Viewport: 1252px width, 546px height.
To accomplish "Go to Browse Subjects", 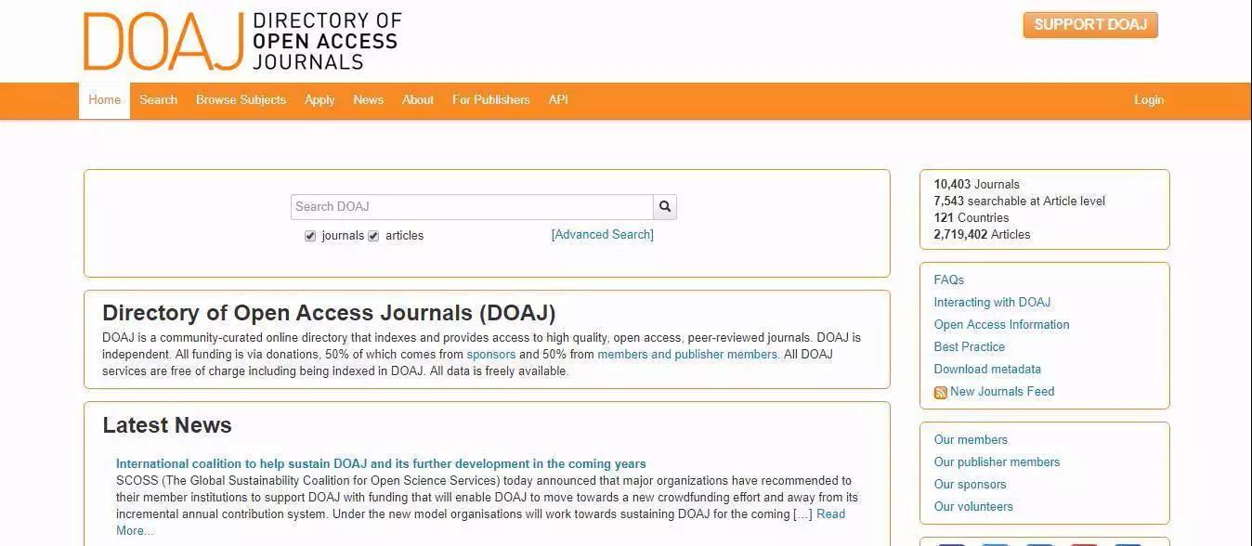I will 241,100.
